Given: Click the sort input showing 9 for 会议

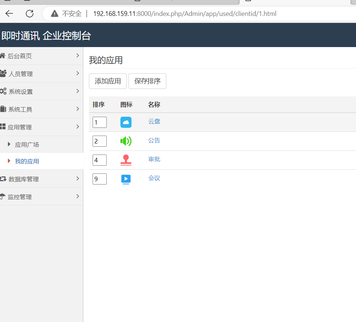Looking at the screenshot, I should coord(99,179).
